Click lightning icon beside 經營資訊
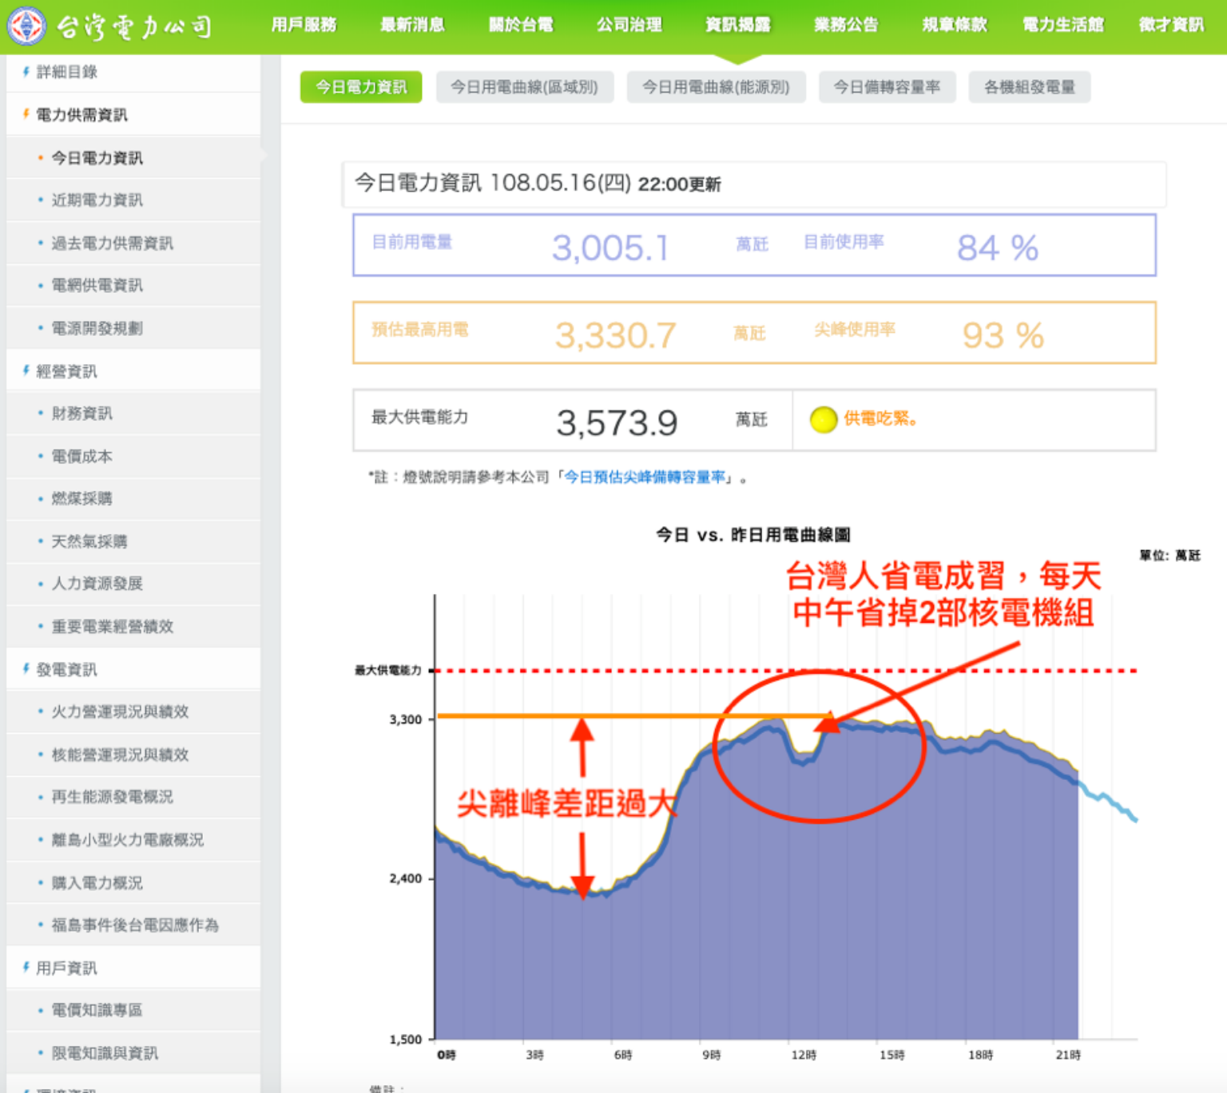Viewport: 1227px width, 1093px height. [x=26, y=370]
